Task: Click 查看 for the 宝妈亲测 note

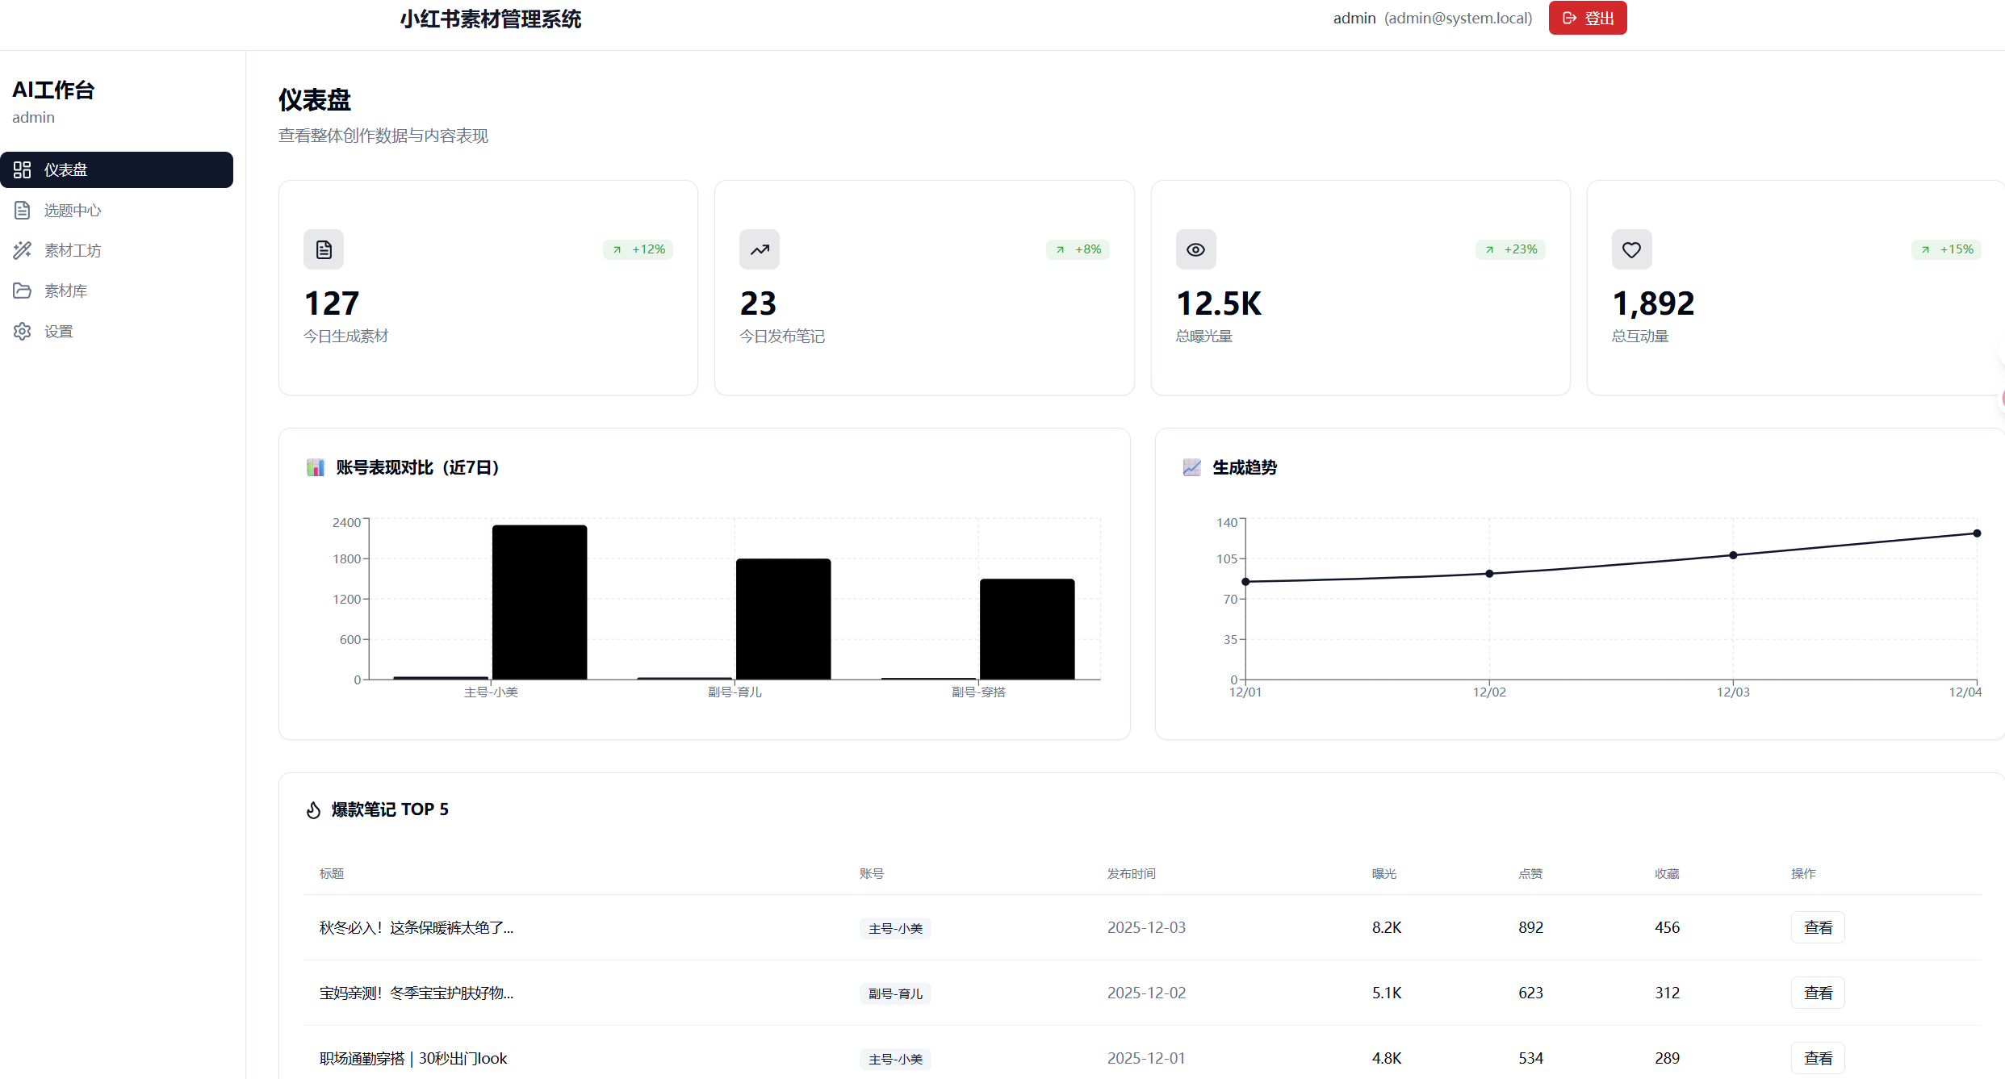Action: point(1818,993)
